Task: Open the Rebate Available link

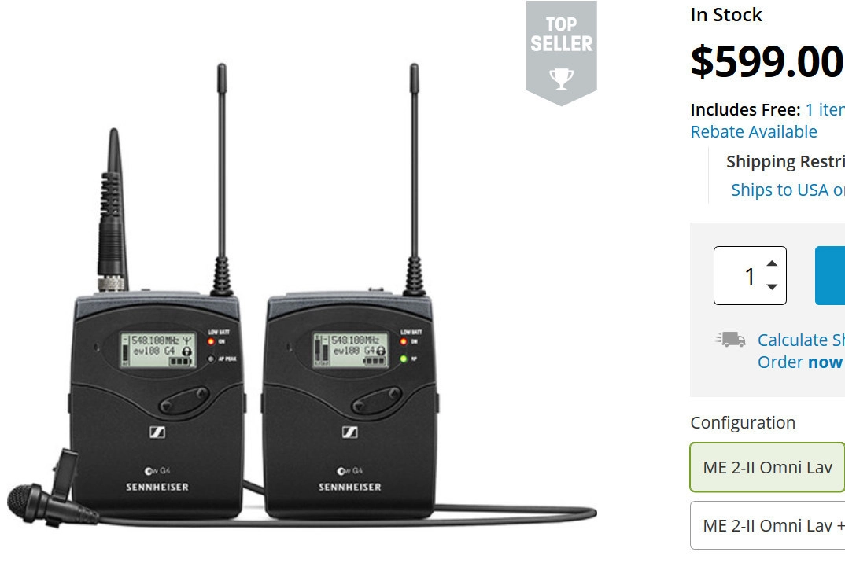Action: (754, 131)
